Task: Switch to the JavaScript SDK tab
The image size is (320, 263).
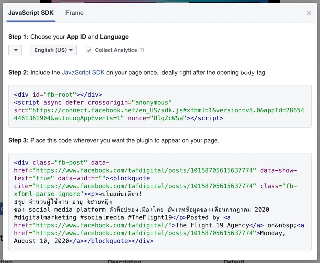Action: tap(31, 13)
